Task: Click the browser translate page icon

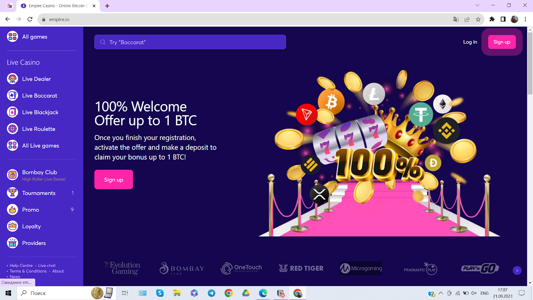Action: click(456, 19)
